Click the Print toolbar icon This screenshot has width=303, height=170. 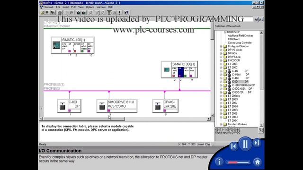(x=60, y=13)
